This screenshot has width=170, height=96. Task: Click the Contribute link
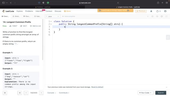(64, 93)
